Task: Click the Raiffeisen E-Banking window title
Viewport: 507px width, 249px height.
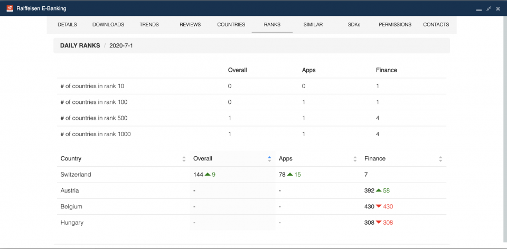Action: point(41,9)
